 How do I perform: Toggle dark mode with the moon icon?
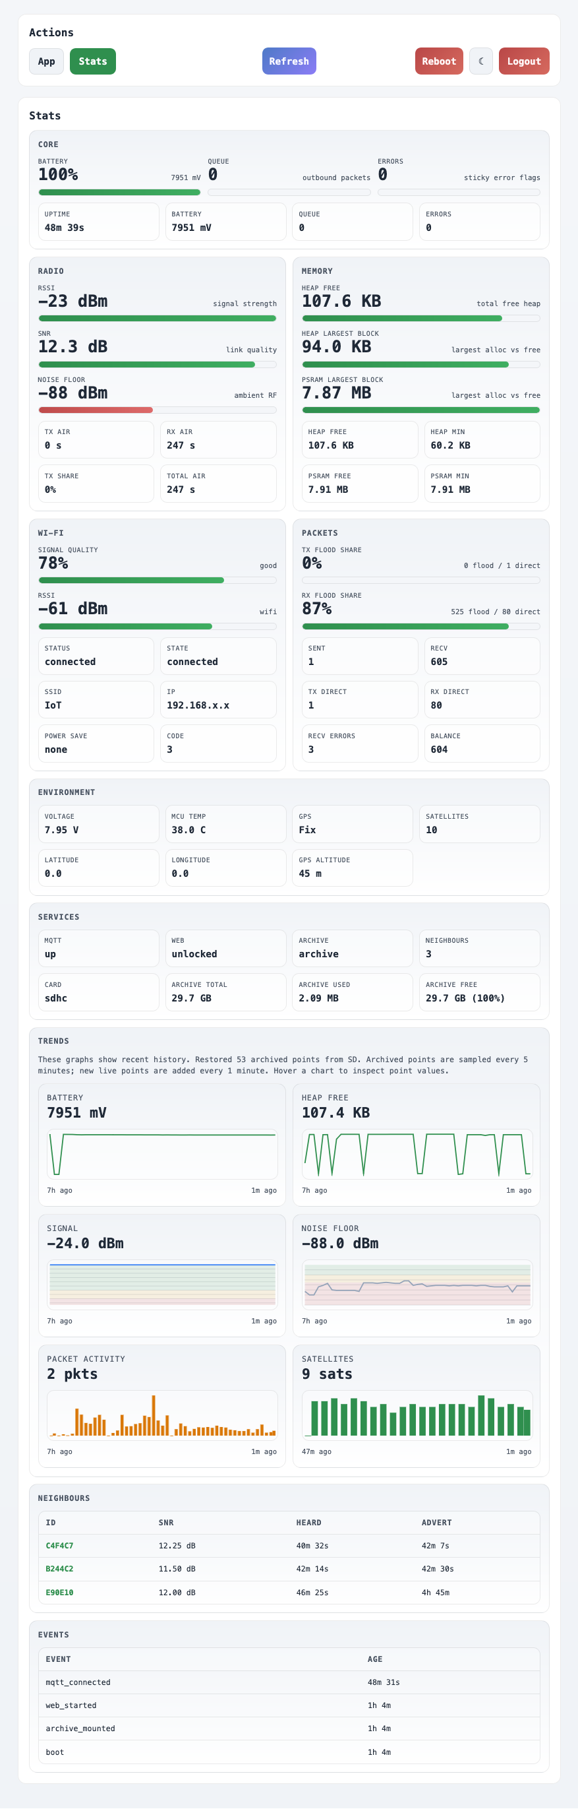[481, 61]
